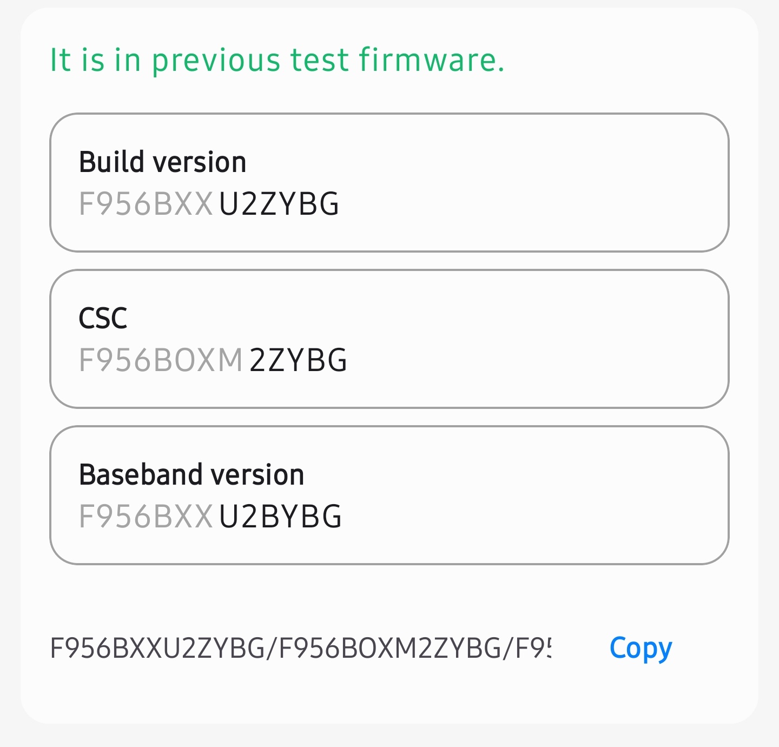Click the gray F956BOXM prefix under CSC

coord(161,361)
